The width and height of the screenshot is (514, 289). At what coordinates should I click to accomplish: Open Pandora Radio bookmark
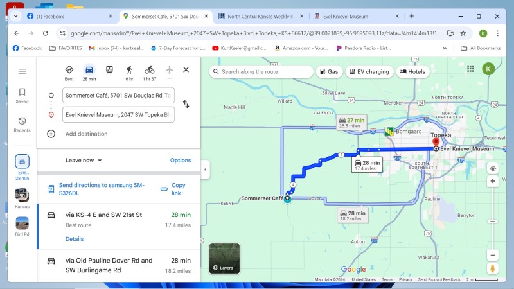coord(364,48)
